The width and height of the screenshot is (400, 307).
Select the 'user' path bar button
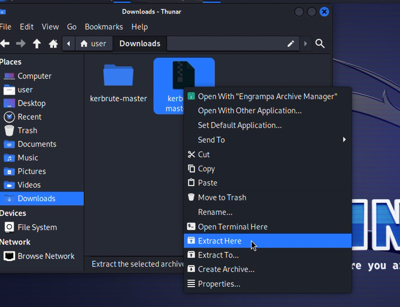point(93,44)
